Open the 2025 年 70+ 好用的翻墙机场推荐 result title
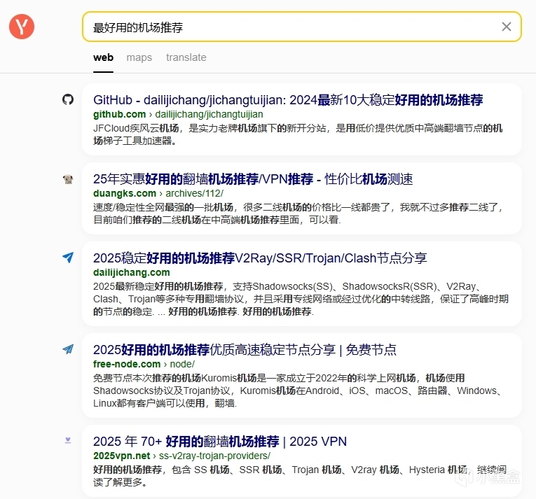 point(220,442)
